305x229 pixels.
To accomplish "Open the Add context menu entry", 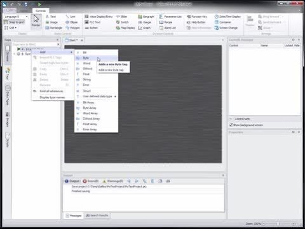I will tap(53, 52).
